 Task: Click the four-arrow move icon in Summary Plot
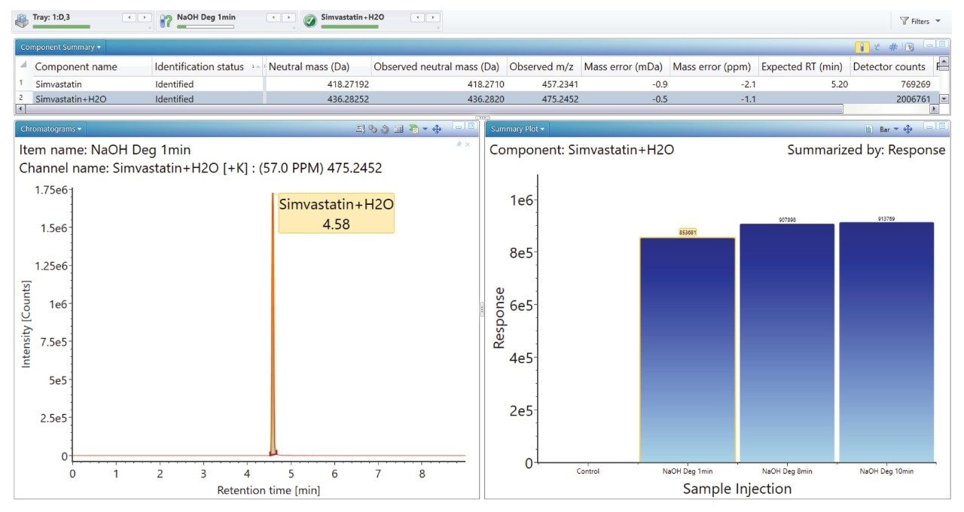click(908, 129)
